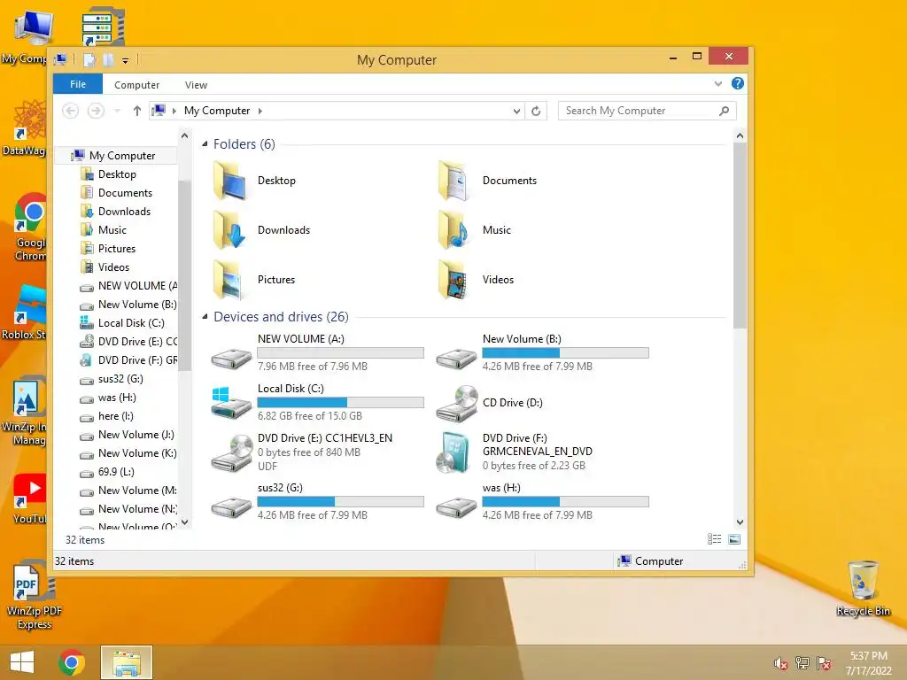907x680 pixels.
Task: Switch to details view layout icon
Action: (715, 539)
